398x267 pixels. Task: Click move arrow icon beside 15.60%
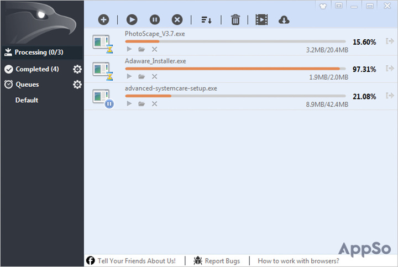click(x=390, y=41)
